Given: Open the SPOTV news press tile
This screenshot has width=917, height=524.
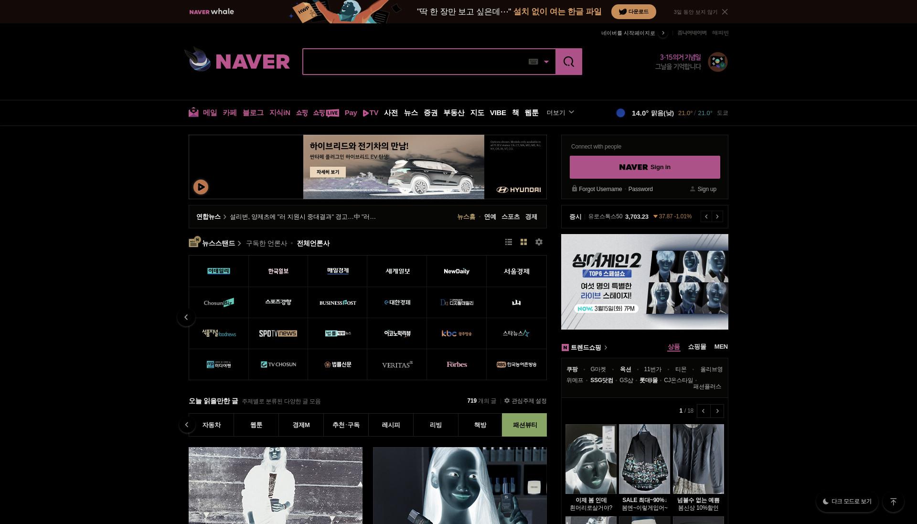Looking at the screenshot, I should click(278, 333).
